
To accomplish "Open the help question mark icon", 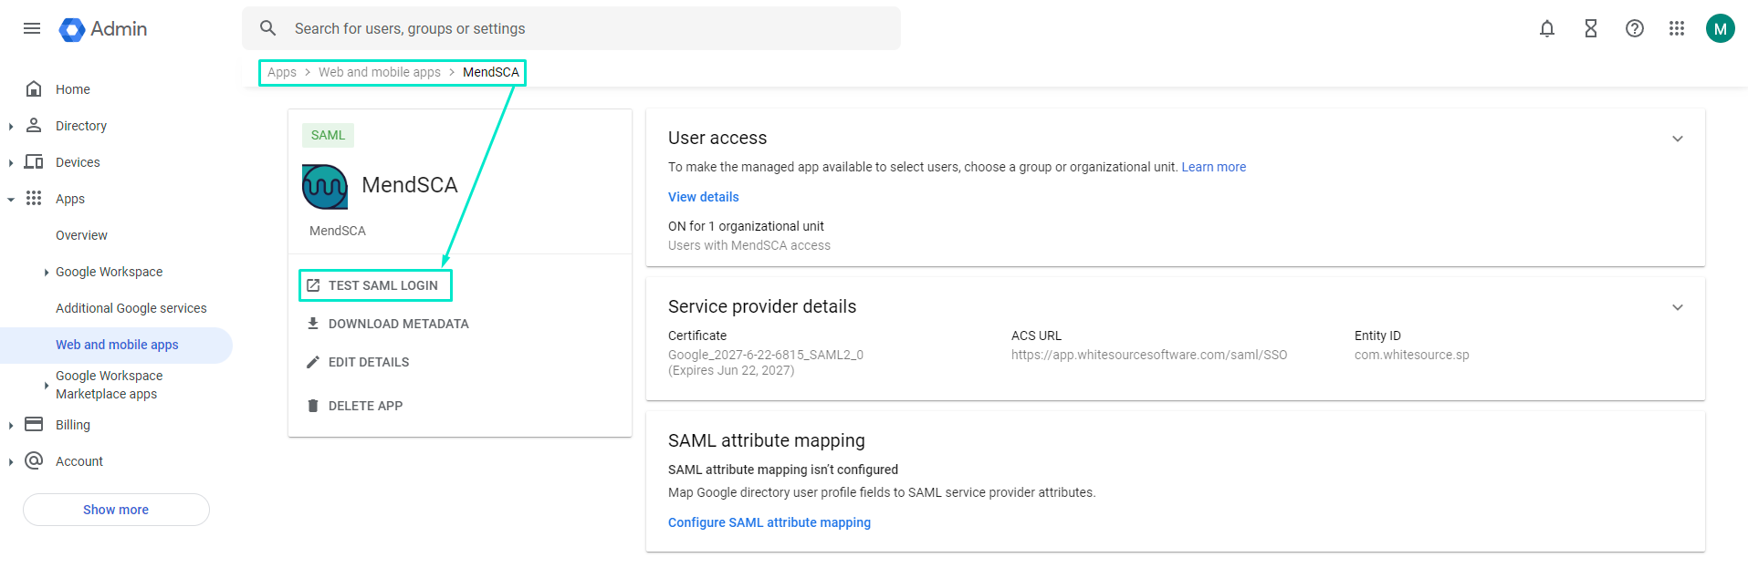I will coord(1634,28).
